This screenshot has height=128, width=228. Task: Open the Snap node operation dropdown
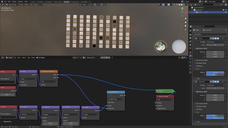tap(28, 79)
